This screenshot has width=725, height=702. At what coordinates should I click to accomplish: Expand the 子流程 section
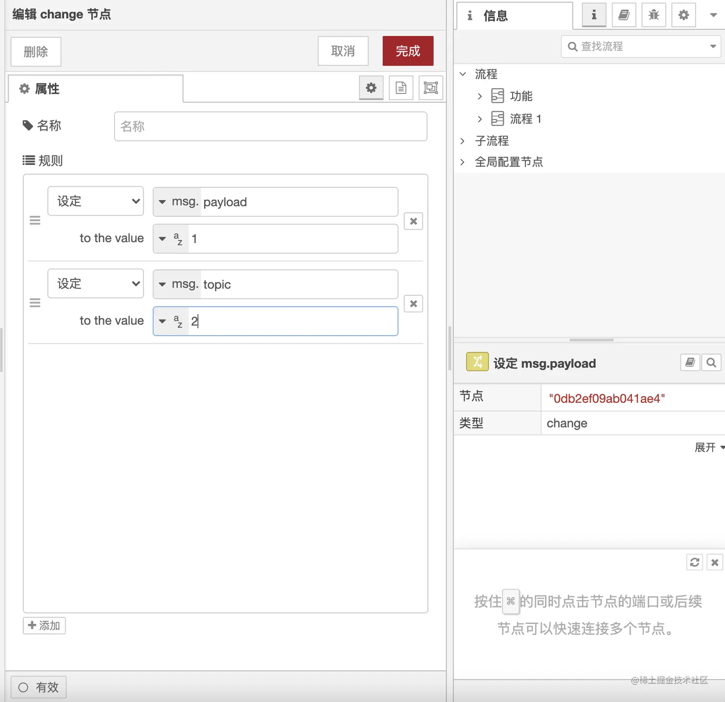[x=463, y=140]
